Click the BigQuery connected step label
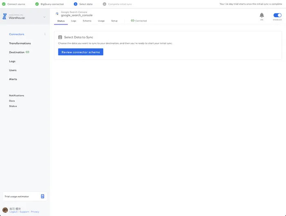286x216 pixels. click(52, 4)
